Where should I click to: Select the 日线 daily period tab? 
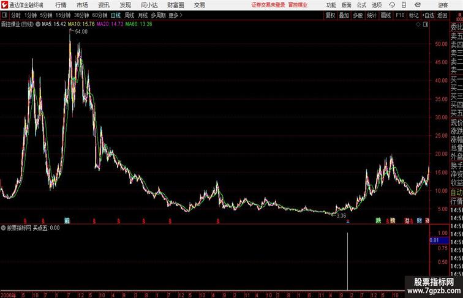(x=116, y=15)
